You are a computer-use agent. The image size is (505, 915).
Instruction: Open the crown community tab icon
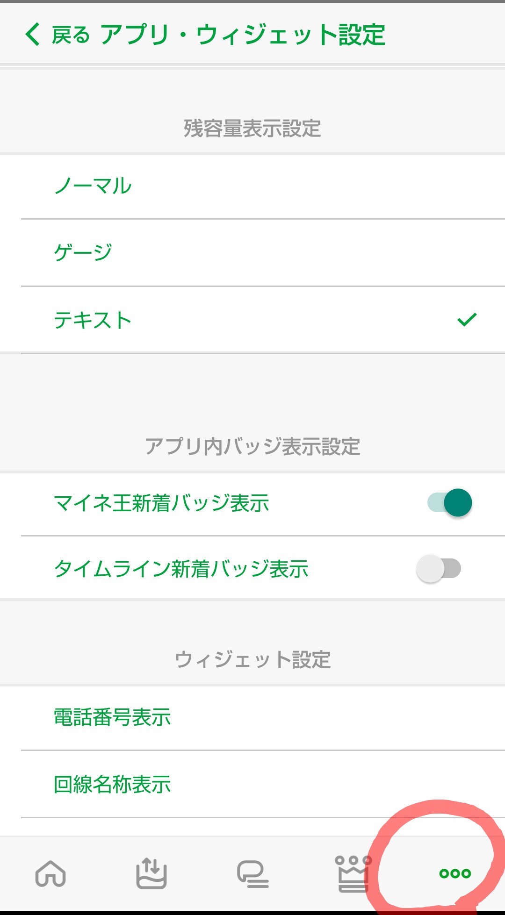(353, 873)
